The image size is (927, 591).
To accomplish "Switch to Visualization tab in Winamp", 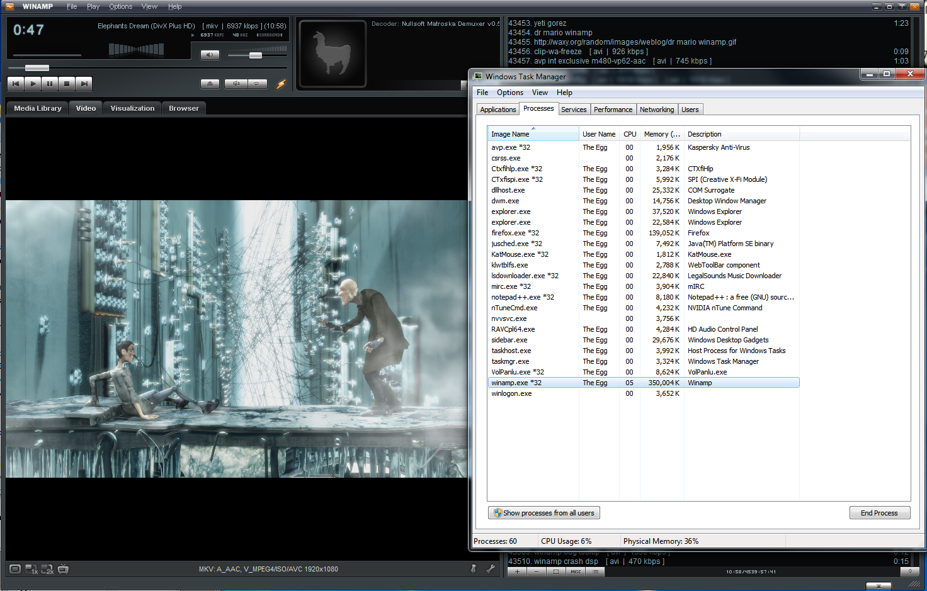I will (x=132, y=108).
